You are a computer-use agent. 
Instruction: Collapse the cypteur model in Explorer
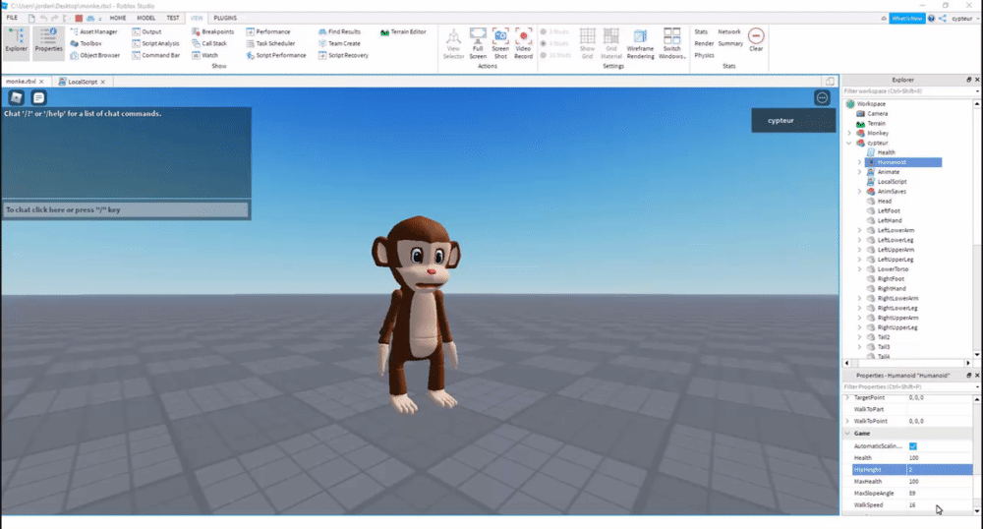tap(849, 143)
